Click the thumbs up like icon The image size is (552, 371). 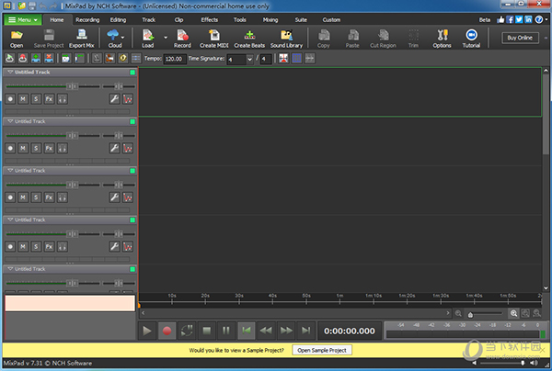pyautogui.click(x=500, y=19)
